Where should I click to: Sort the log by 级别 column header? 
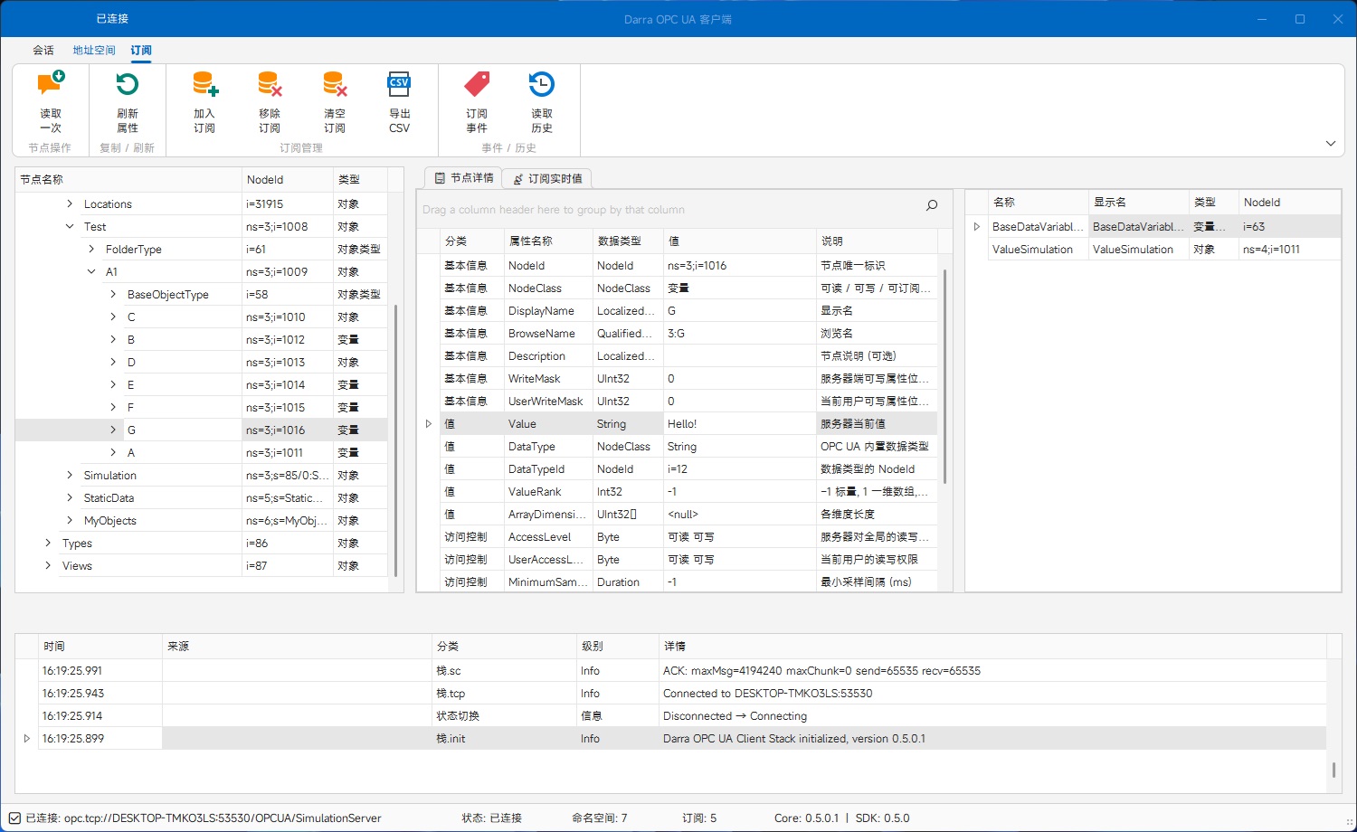pos(618,647)
